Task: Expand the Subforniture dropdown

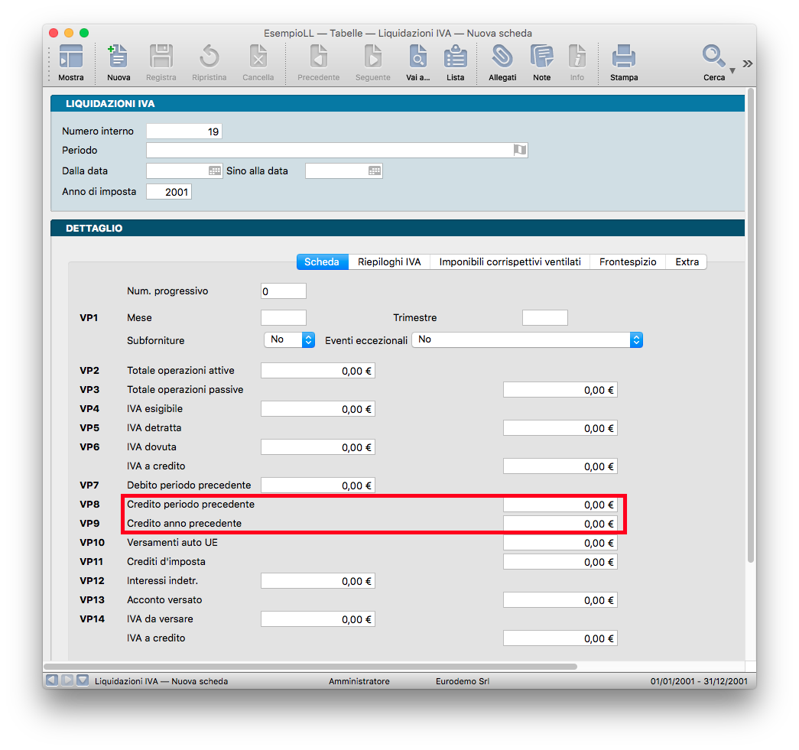Action: tap(308, 339)
